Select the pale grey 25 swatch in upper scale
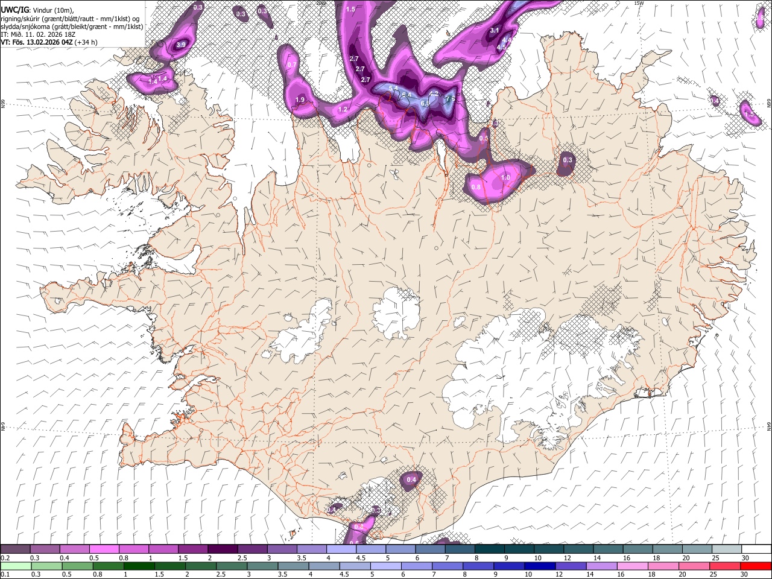 (x=726, y=549)
